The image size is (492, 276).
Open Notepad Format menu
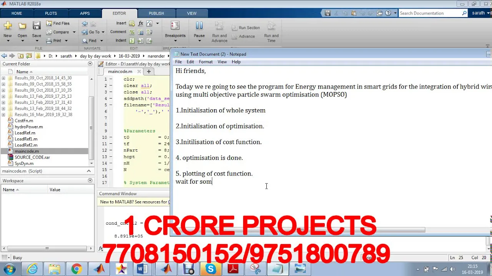(x=206, y=62)
